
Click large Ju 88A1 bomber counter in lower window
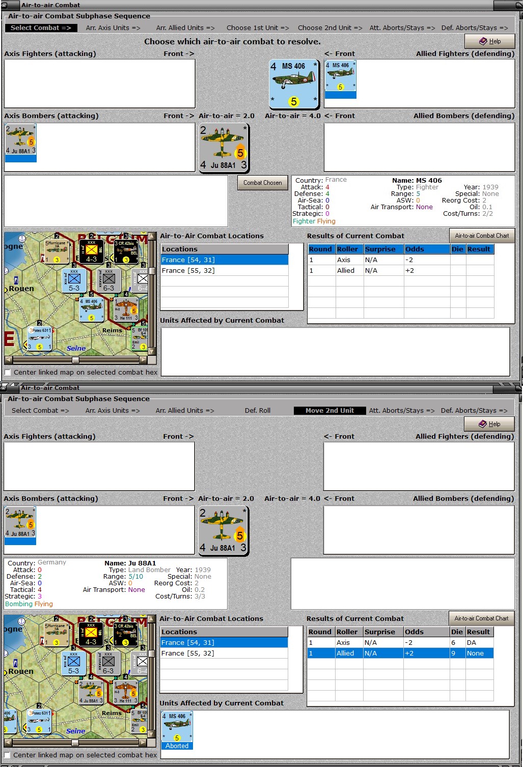[x=224, y=530]
